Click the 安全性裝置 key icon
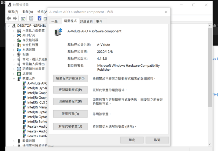Screen dimensions: 218x151 [19, 45]
